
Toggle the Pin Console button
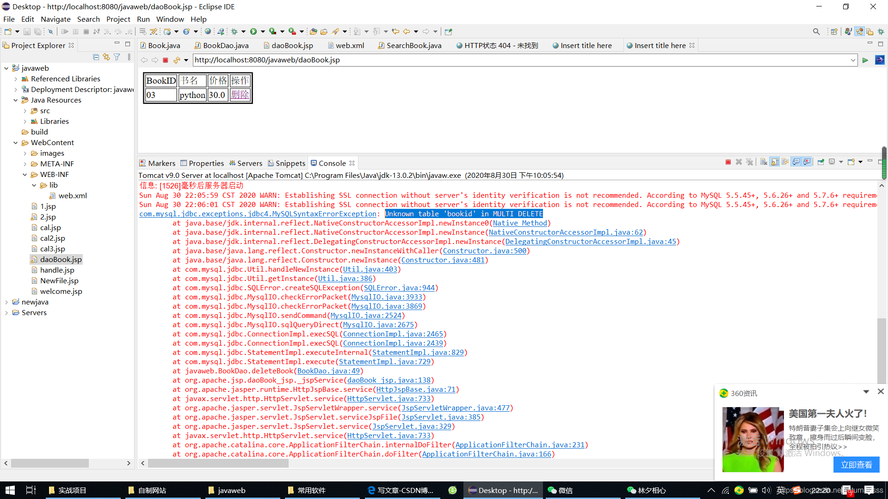click(821, 162)
